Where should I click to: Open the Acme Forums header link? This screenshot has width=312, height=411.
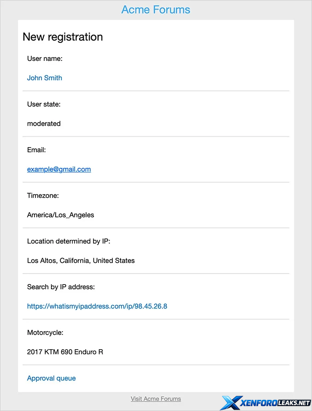coord(156,10)
